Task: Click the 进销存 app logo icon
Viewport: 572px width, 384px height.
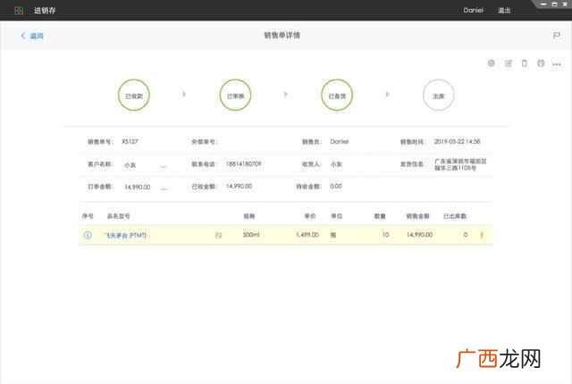Action: point(19,11)
